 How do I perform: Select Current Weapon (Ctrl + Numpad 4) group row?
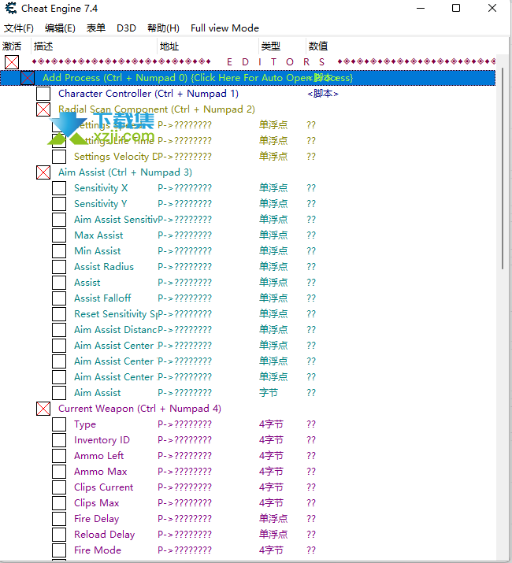(x=139, y=409)
